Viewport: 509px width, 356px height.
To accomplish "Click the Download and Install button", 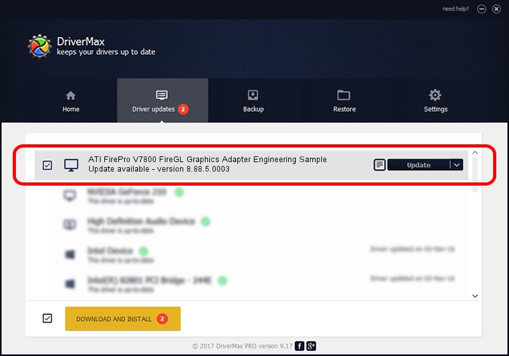I will coord(123,318).
